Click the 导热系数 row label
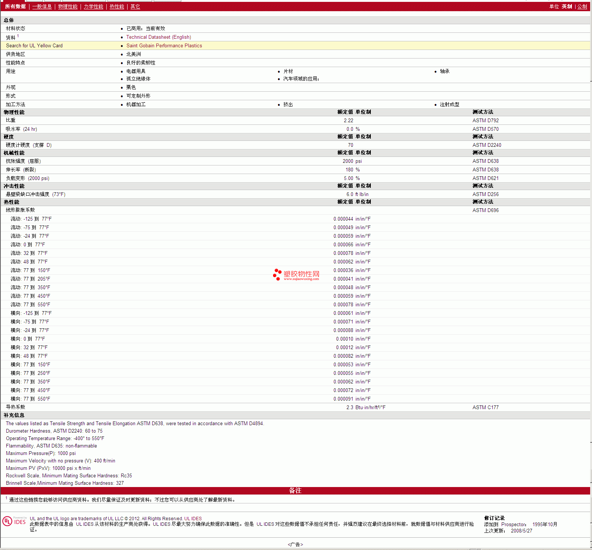 16,407
